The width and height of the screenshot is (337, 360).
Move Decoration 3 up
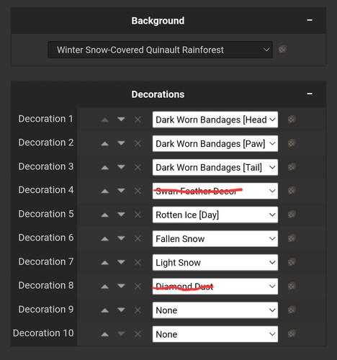(105, 167)
